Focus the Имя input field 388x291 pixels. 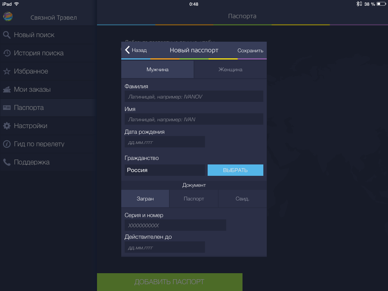pyautogui.click(x=194, y=119)
